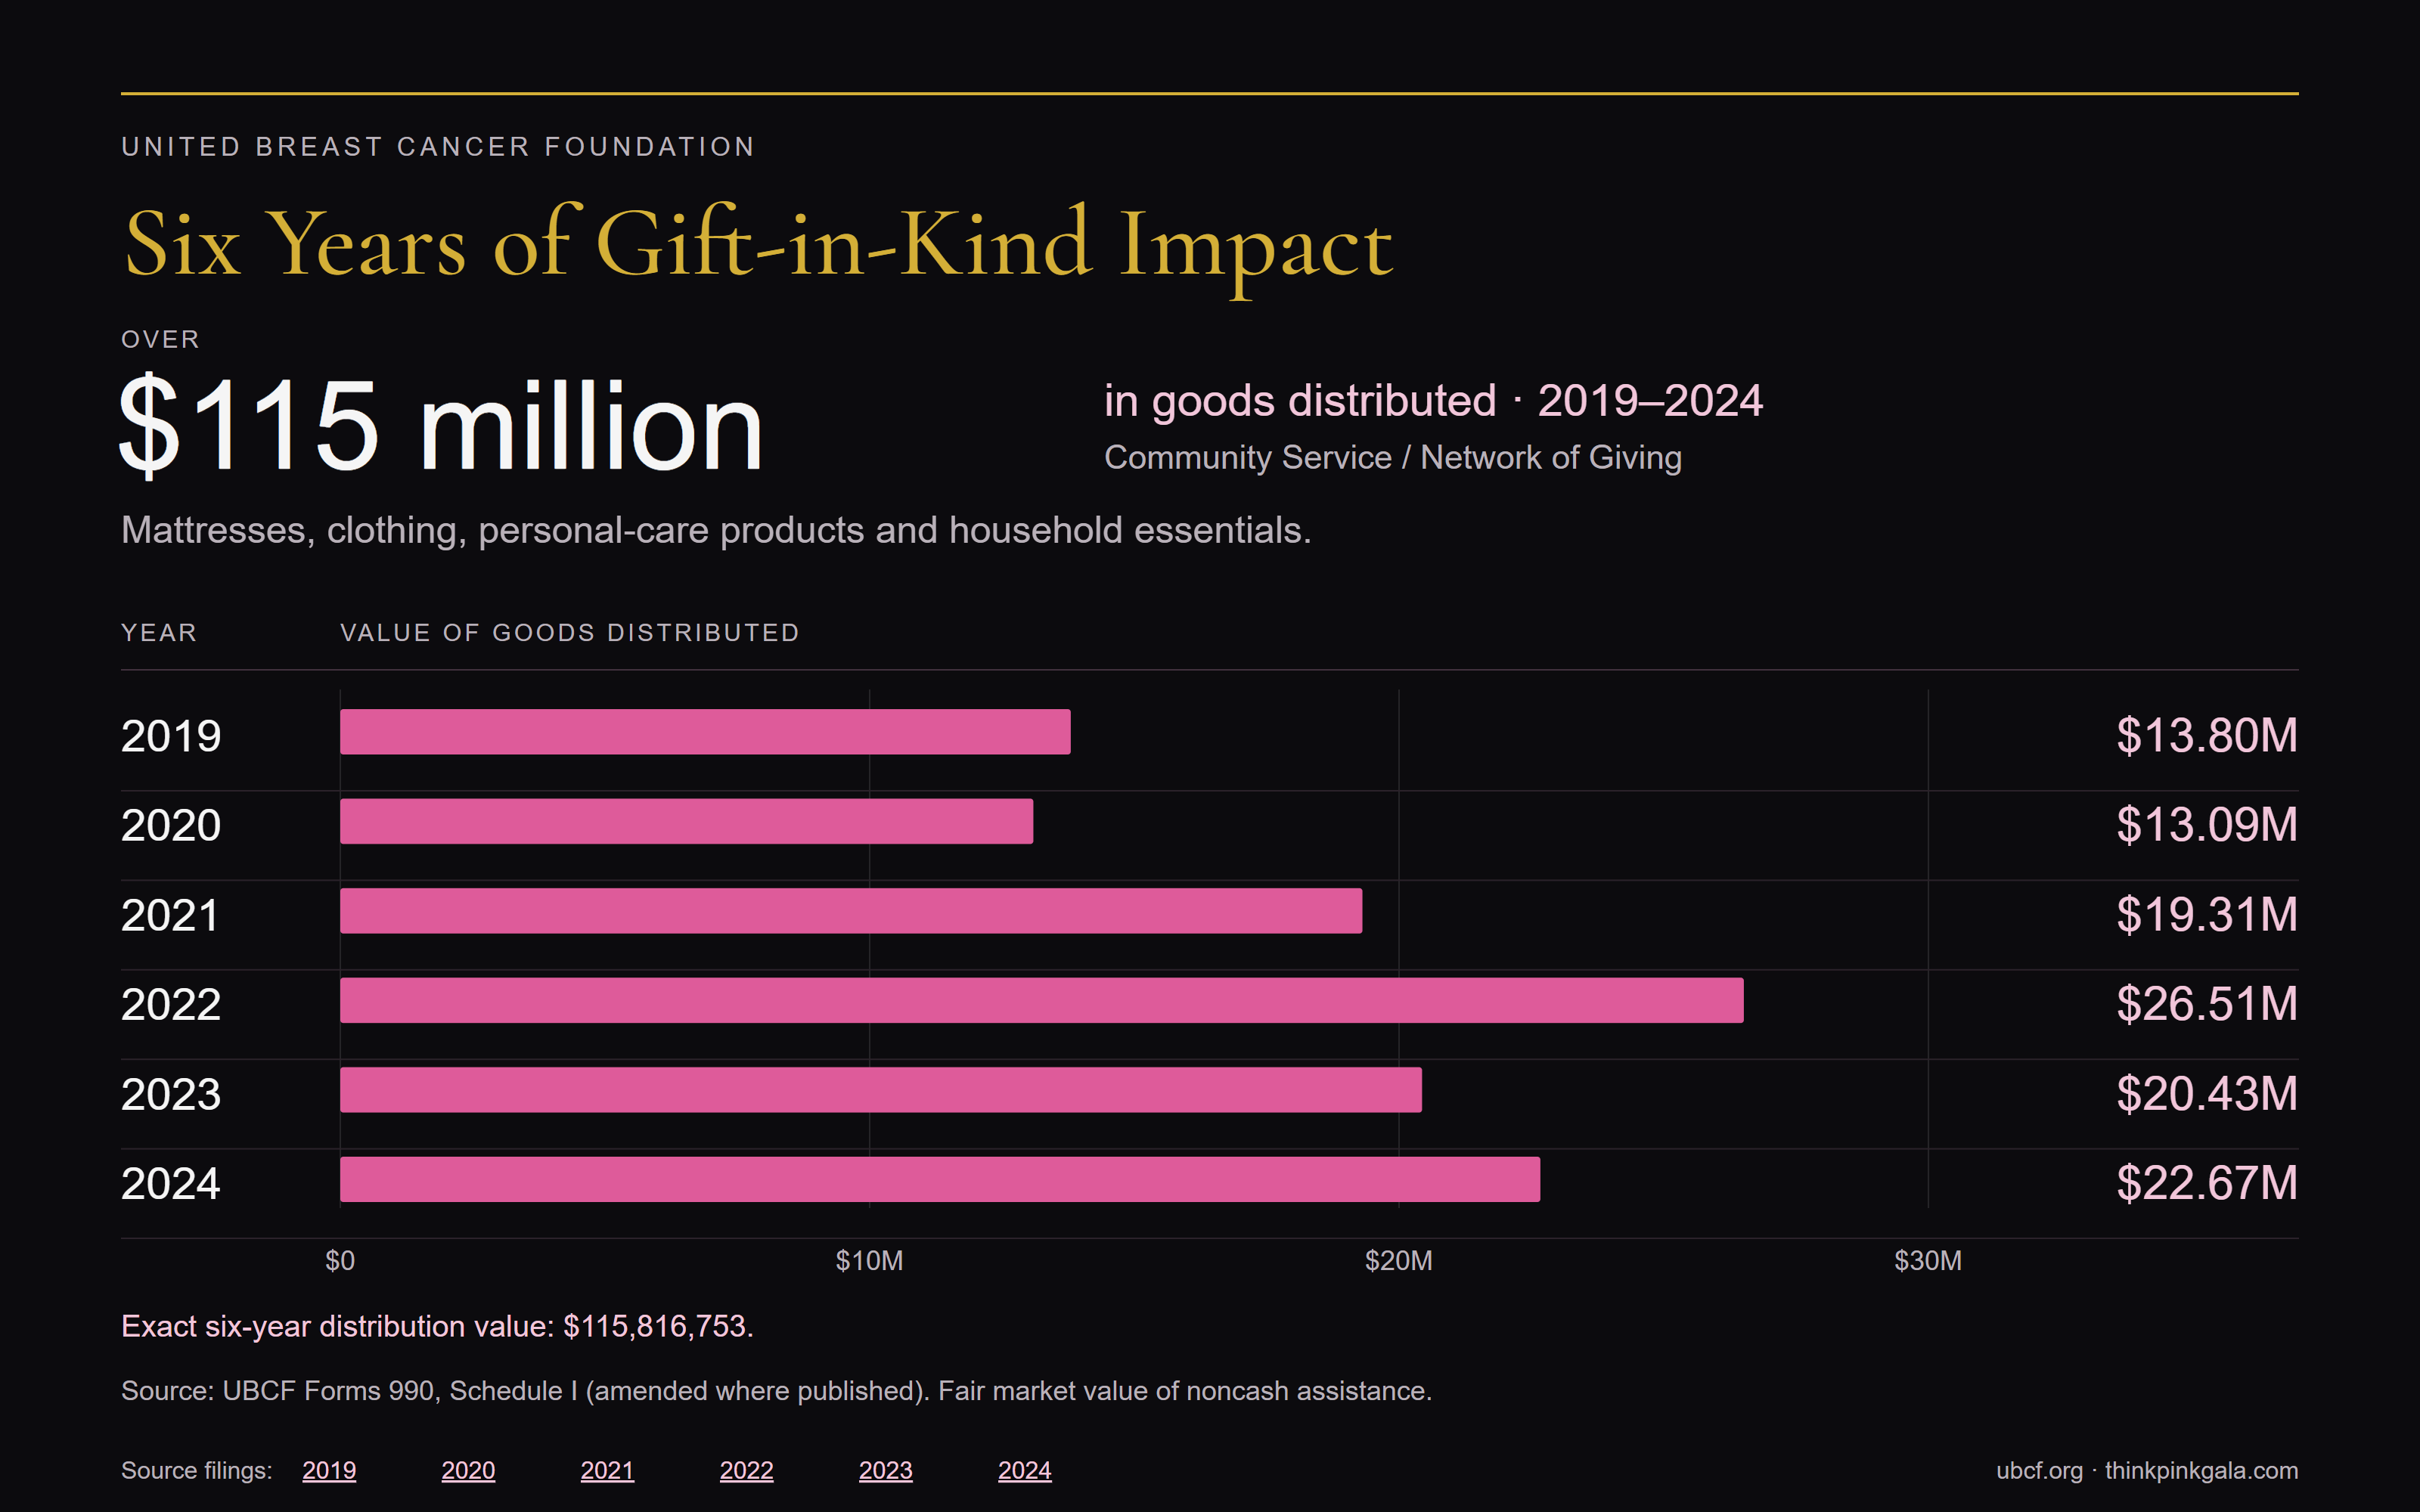Click the pink bar for 2021
The height and width of the screenshot is (1512, 2420).
click(851, 911)
